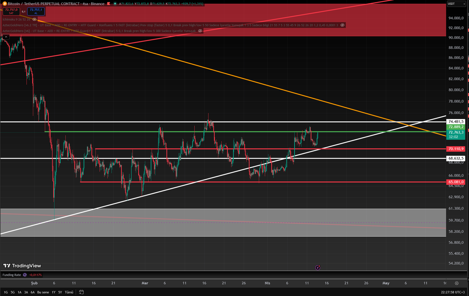Switch to the Tümü time range
Viewport: 469px width, 296px height.
(x=69, y=292)
